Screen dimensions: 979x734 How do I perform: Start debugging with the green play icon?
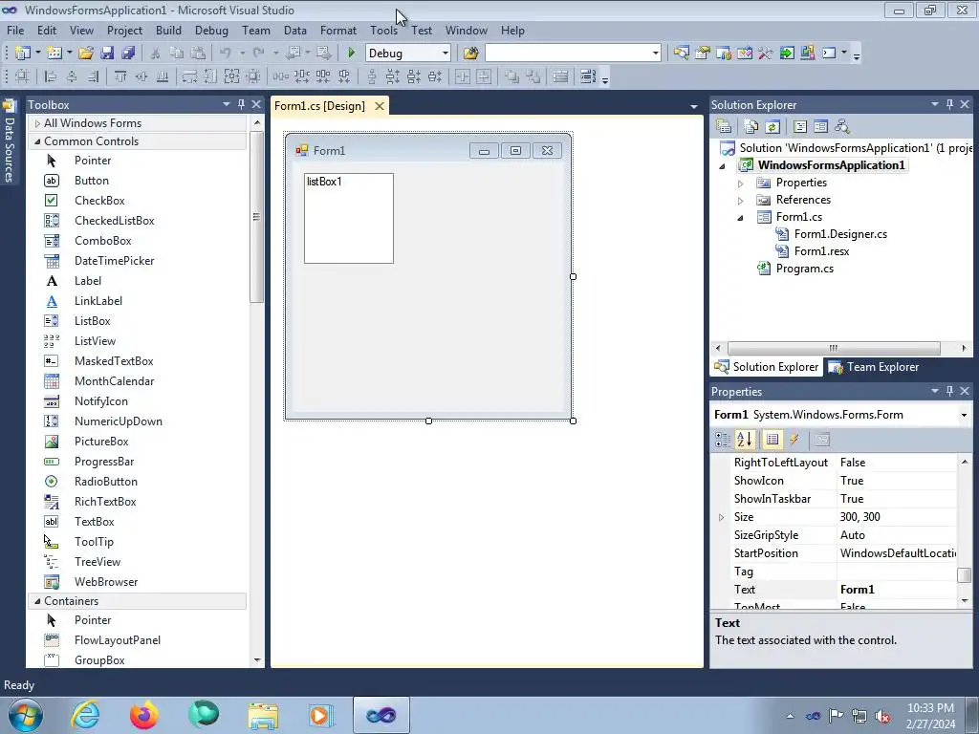[x=352, y=54]
